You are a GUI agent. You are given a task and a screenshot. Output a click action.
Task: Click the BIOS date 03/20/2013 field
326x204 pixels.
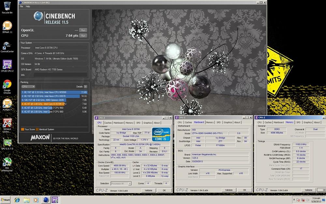point(220,161)
